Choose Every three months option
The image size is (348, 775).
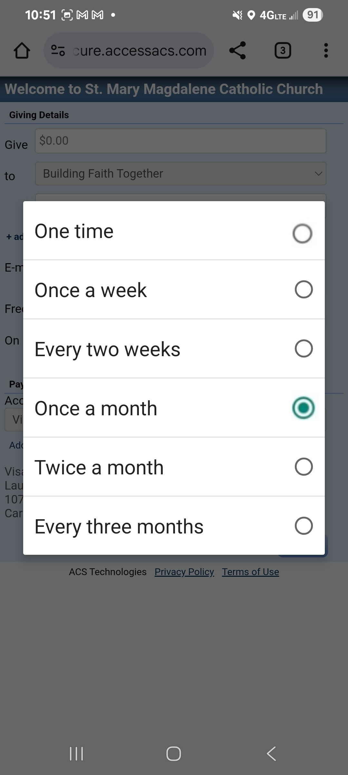[174, 526]
